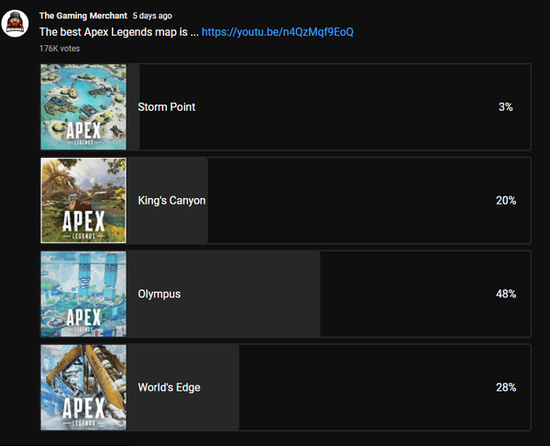The height and width of the screenshot is (446, 550).
Task: Select the King's Canyon map thumbnail
Action: [x=83, y=200]
